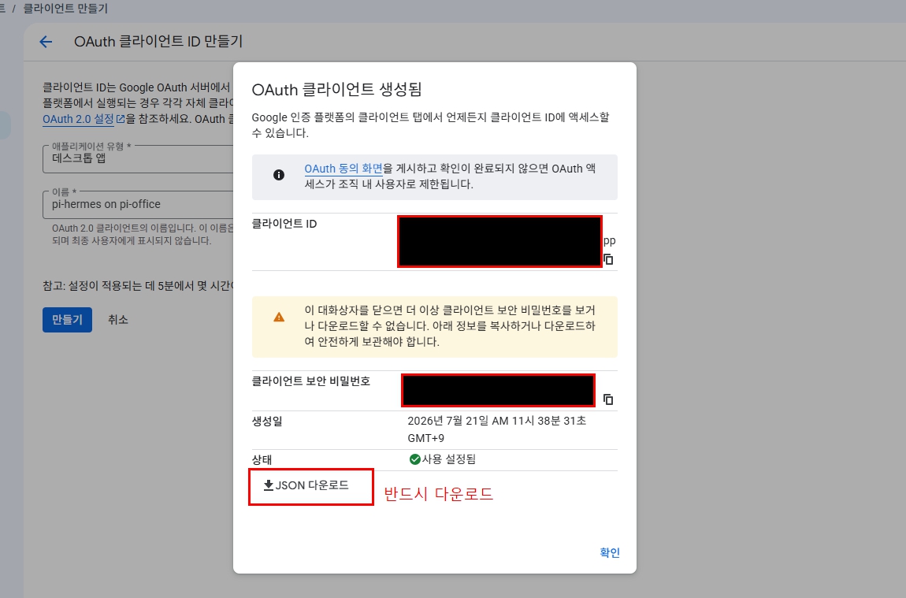The width and height of the screenshot is (906, 598).
Task: Confirm the dialog with 확인
Action: pyautogui.click(x=610, y=552)
